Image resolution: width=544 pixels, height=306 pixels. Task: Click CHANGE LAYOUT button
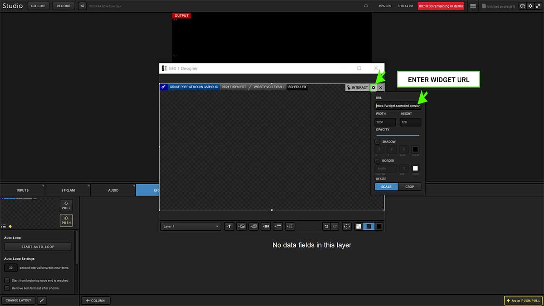coord(19,300)
